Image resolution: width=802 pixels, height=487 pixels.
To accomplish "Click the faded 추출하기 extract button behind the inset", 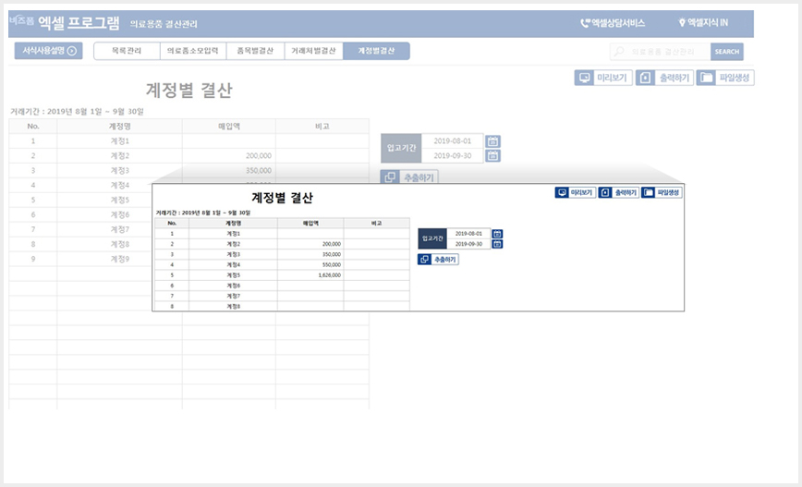I will pyautogui.click(x=409, y=177).
